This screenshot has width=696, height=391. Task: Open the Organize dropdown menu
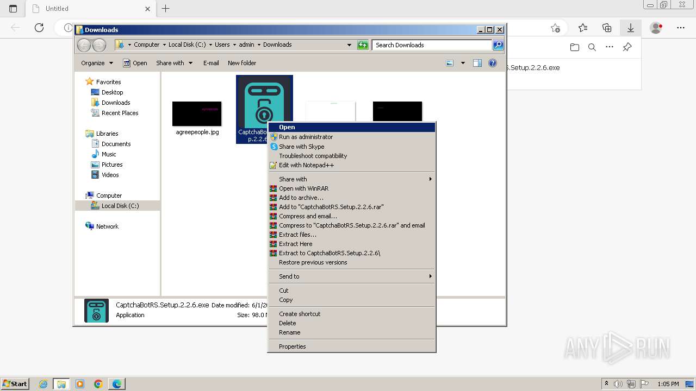pos(97,63)
